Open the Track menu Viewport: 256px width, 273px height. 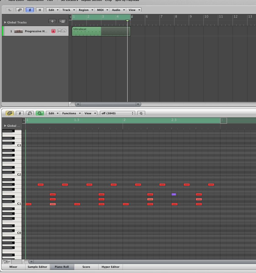68,10
